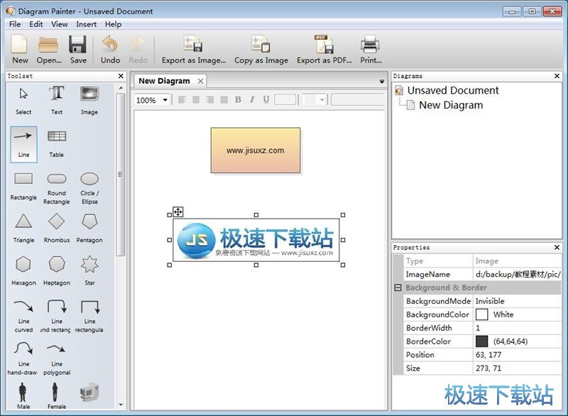Viewport: 568px width, 416px height.
Task: Toggle Bold text formatting
Action: coord(238,99)
